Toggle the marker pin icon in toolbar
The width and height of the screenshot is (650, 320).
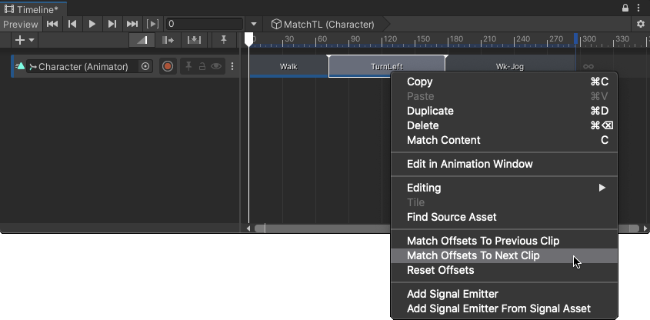[x=224, y=40]
